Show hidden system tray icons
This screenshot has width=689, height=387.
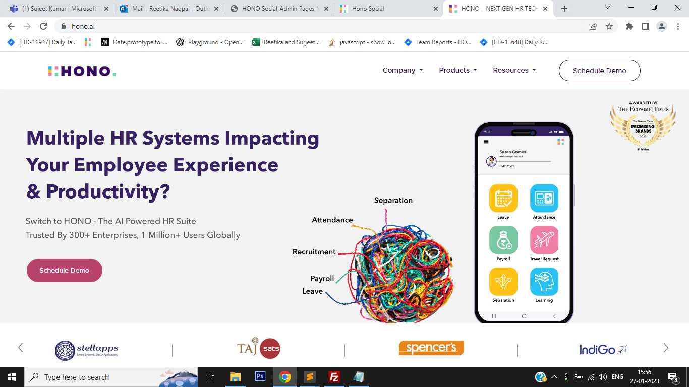[x=554, y=377]
